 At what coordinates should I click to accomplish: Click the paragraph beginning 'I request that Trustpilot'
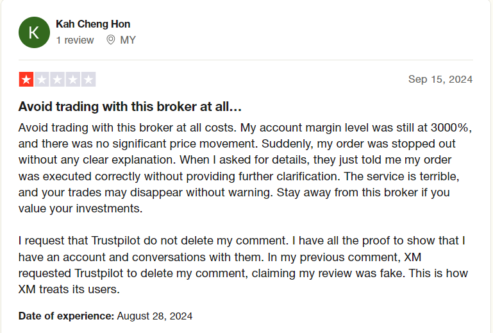tap(243, 265)
